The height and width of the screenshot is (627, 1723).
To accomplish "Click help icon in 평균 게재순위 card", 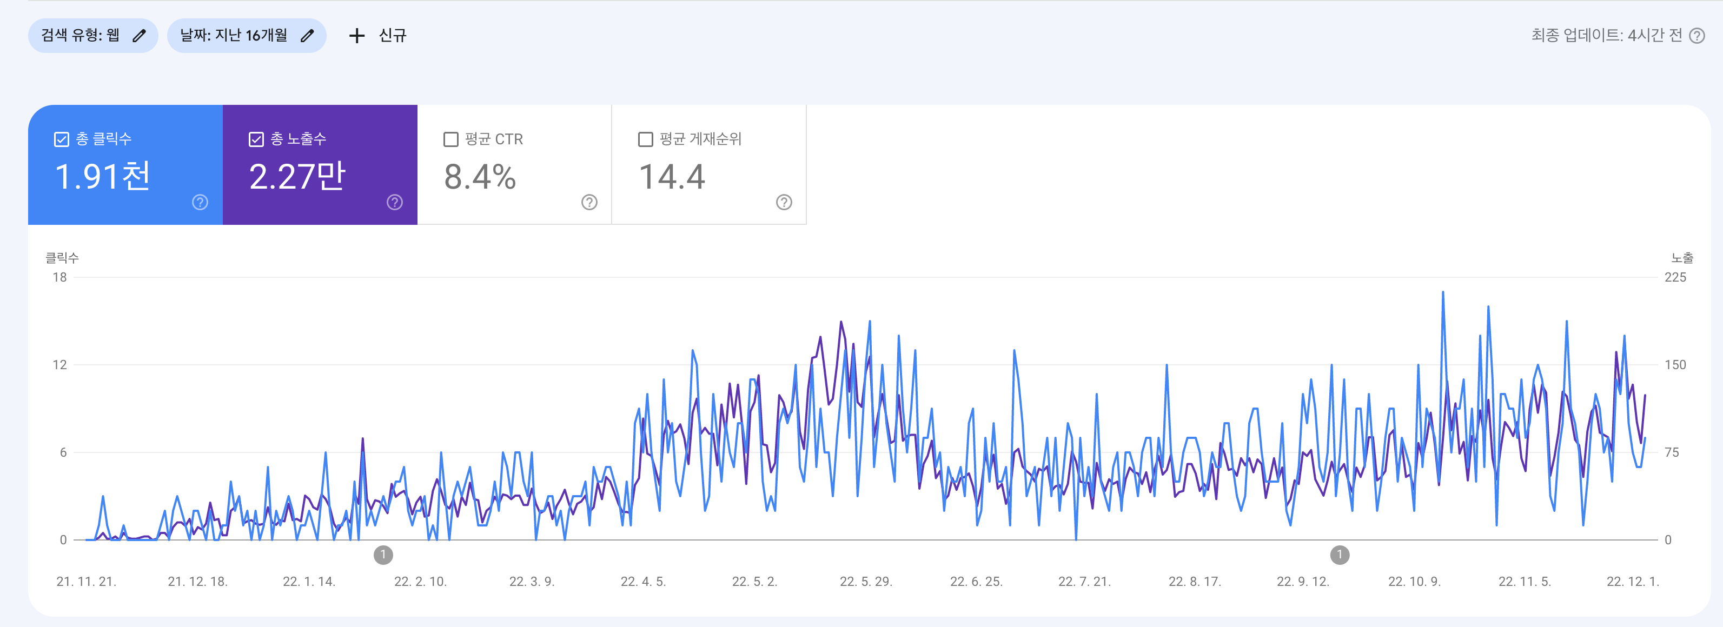I will 784,202.
